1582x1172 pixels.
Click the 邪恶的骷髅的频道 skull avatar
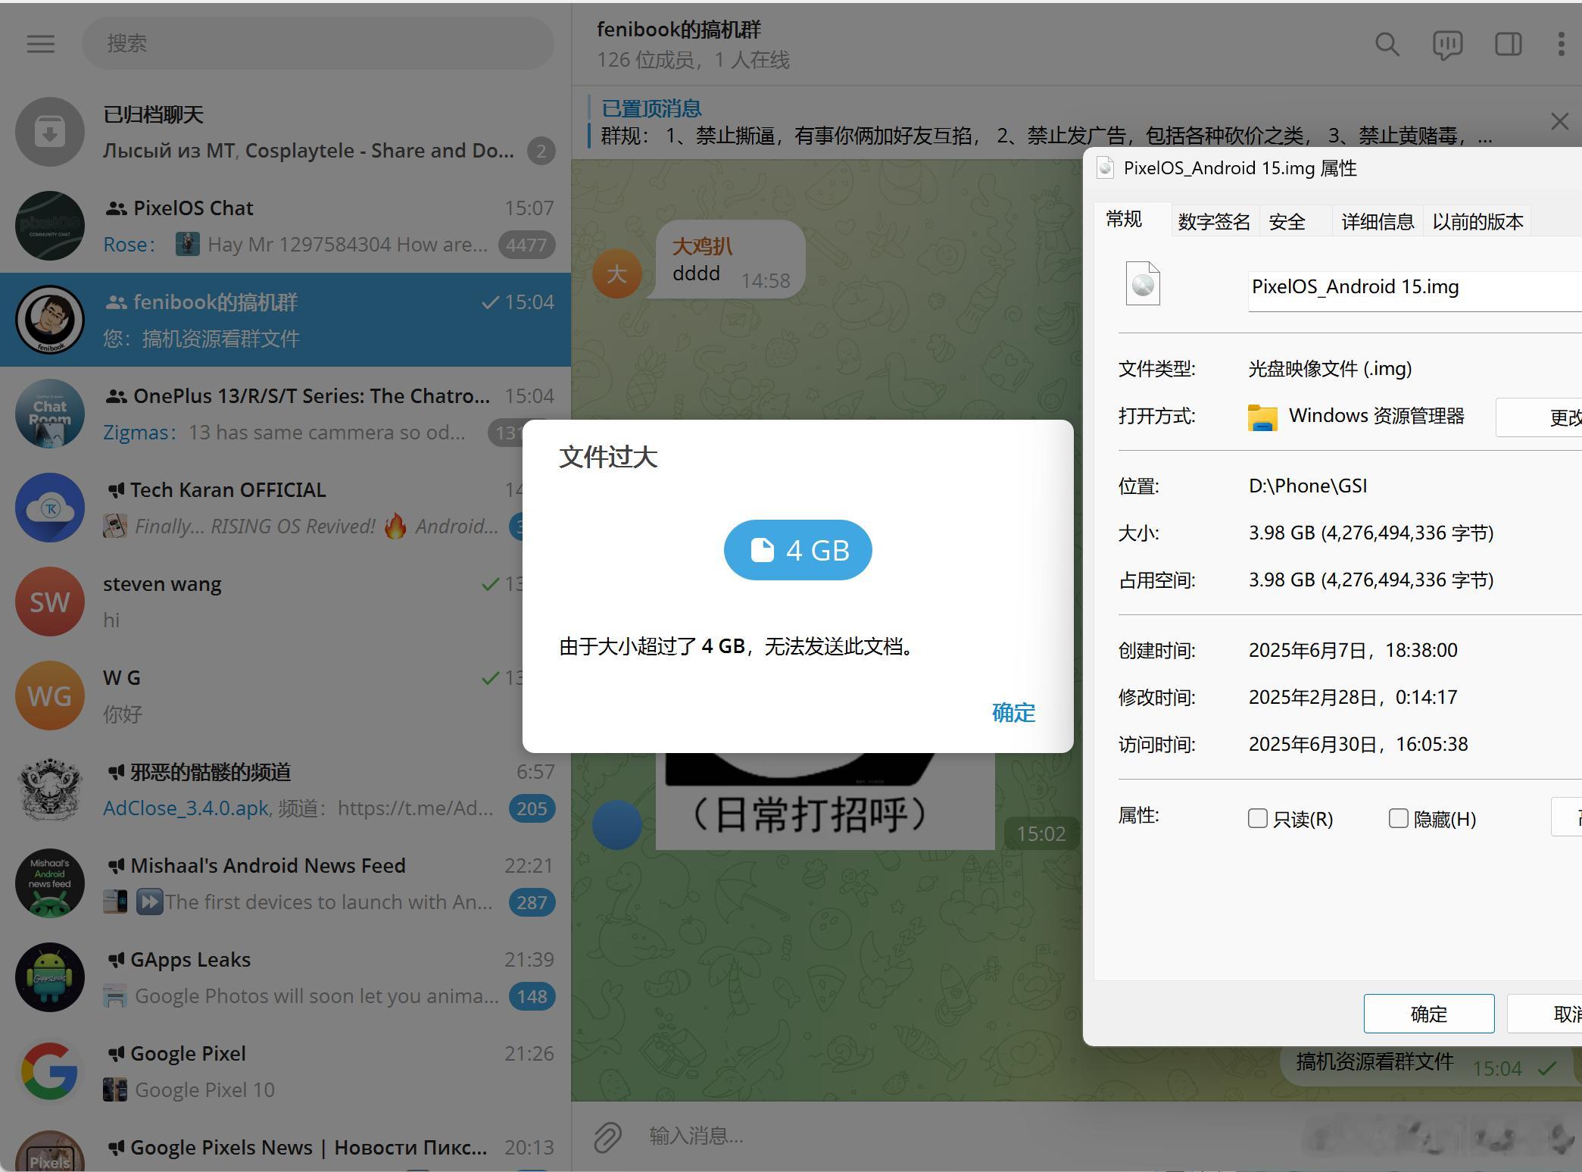point(50,789)
